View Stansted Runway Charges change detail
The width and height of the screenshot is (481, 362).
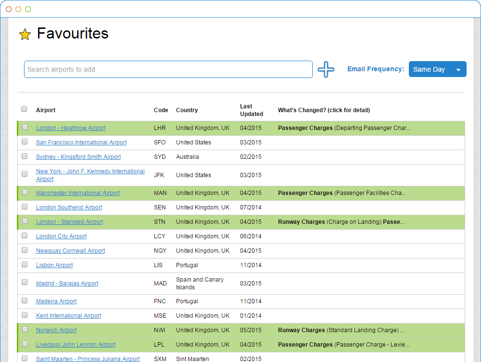[x=341, y=222]
